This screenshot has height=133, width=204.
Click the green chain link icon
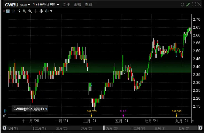(x=188, y=5)
